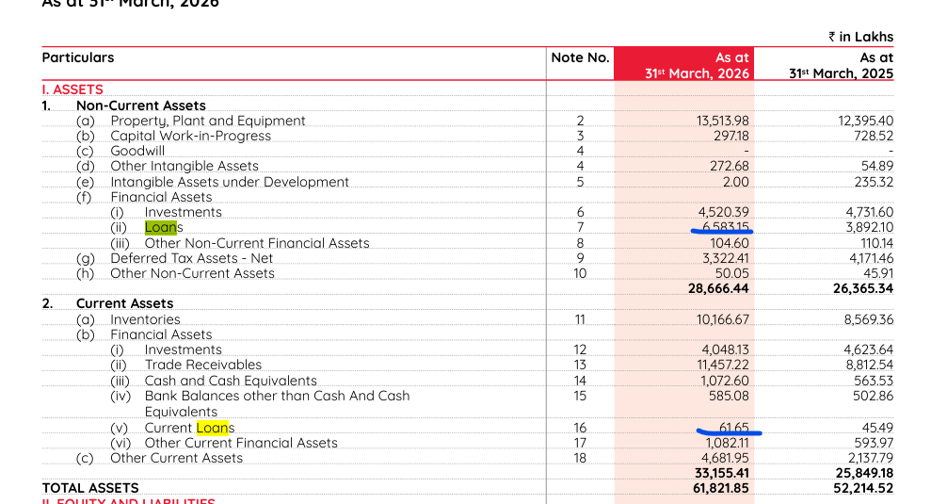Click the 104.60 value for March 2026
The width and height of the screenshot is (947, 504).
click(729, 243)
